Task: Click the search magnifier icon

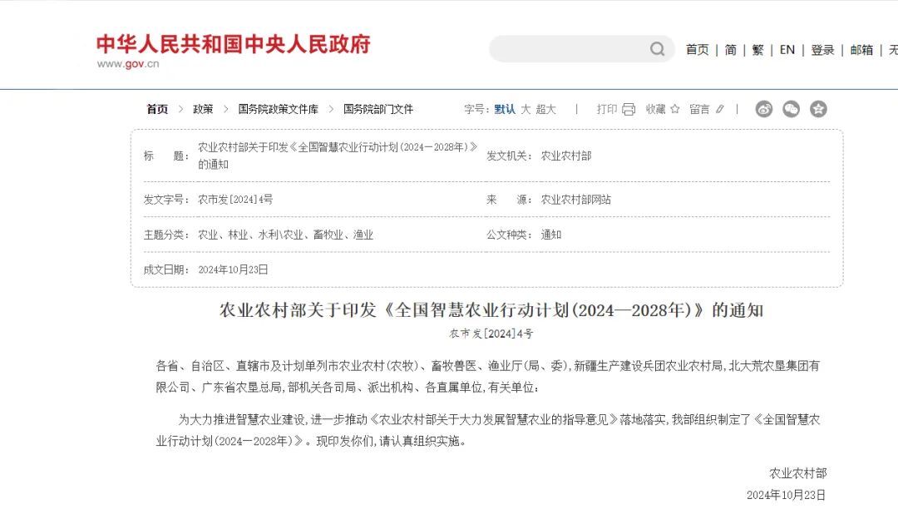Action: [658, 49]
